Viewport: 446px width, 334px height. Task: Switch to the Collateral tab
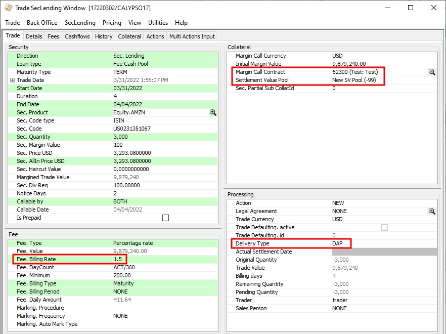(x=129, y=36)
